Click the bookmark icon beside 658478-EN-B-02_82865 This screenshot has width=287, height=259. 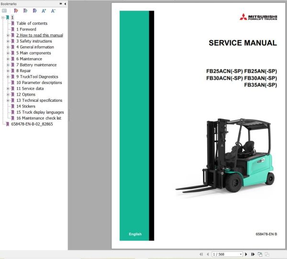point(8,124)
